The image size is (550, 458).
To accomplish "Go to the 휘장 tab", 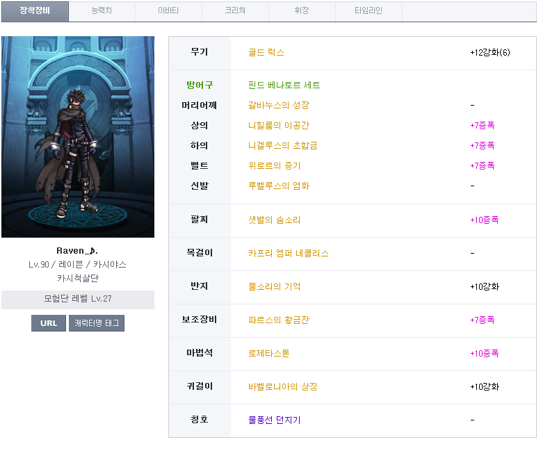I will [302, 11].
